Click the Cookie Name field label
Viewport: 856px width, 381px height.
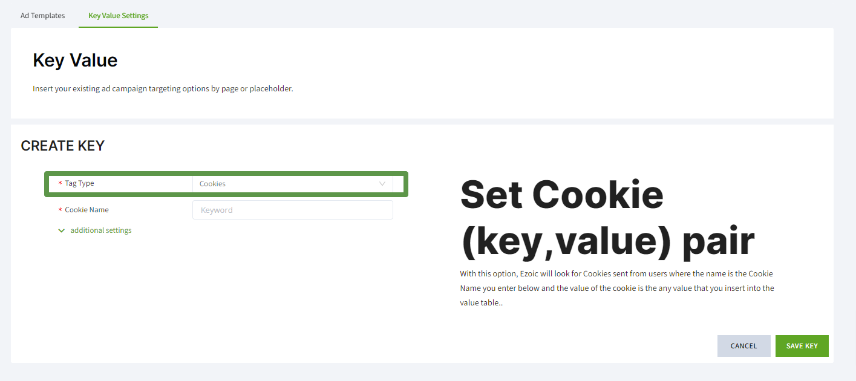click(x=87, y=210)
